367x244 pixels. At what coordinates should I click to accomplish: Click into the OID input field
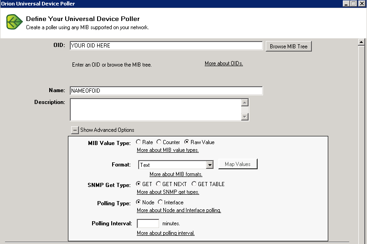click(x=166, y=46)
